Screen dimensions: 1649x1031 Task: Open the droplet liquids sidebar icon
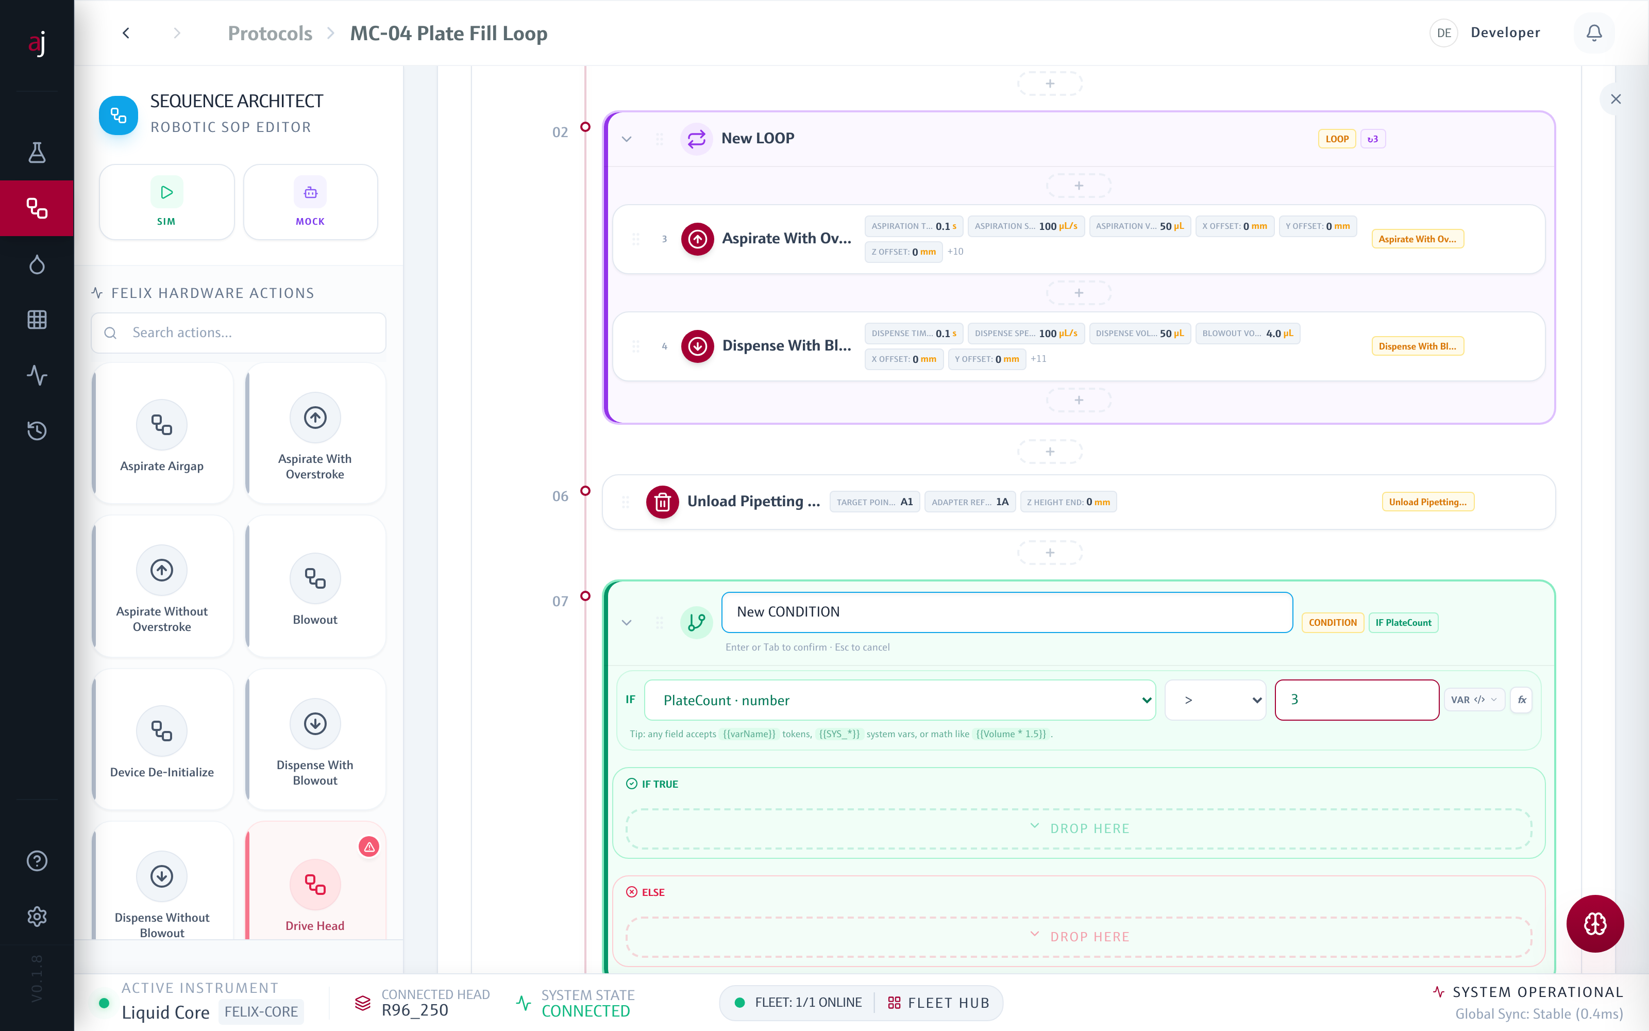coord(37,264)
